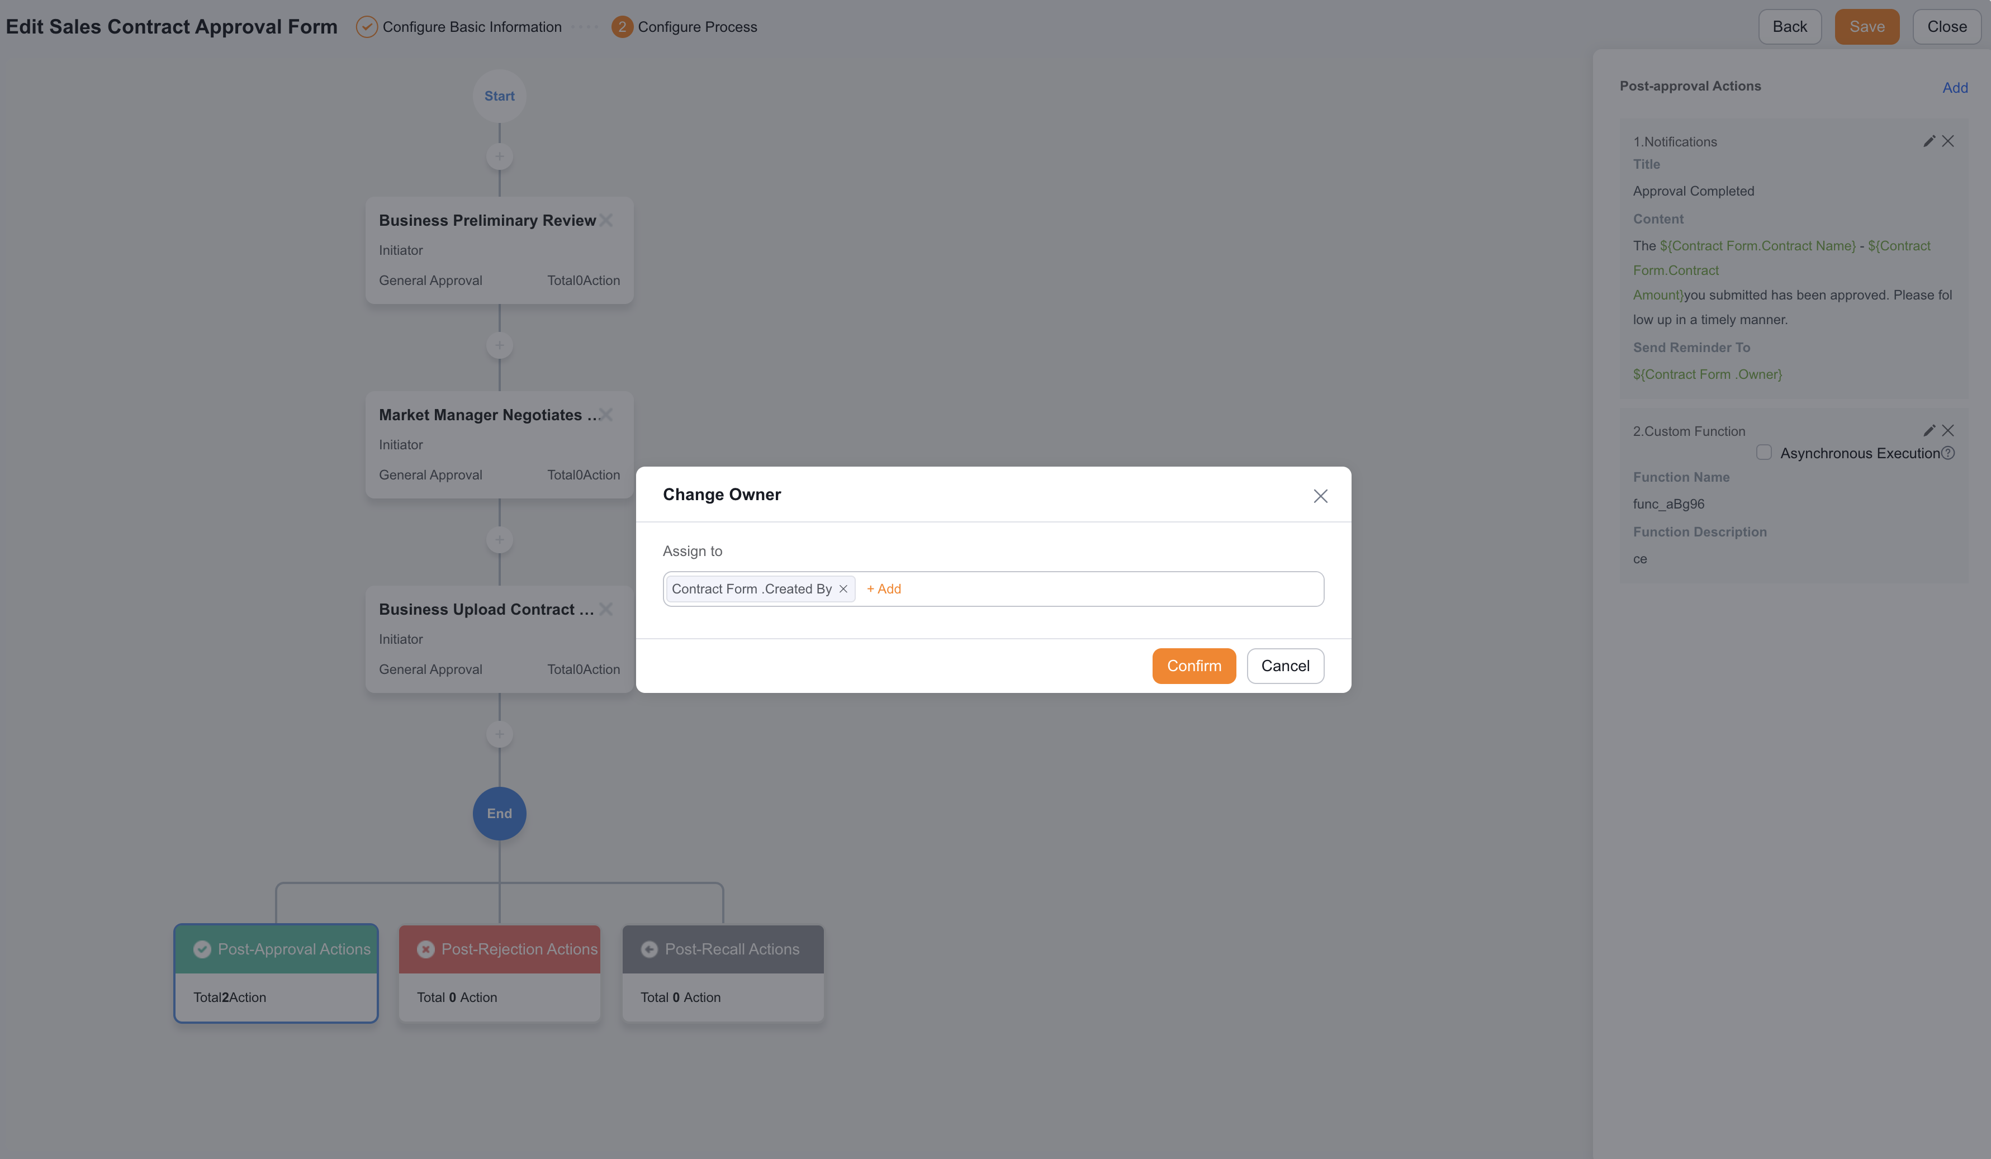Select the Configure Process step
The height and width of the screenshot is (1159, 1991).
[684, 27]
